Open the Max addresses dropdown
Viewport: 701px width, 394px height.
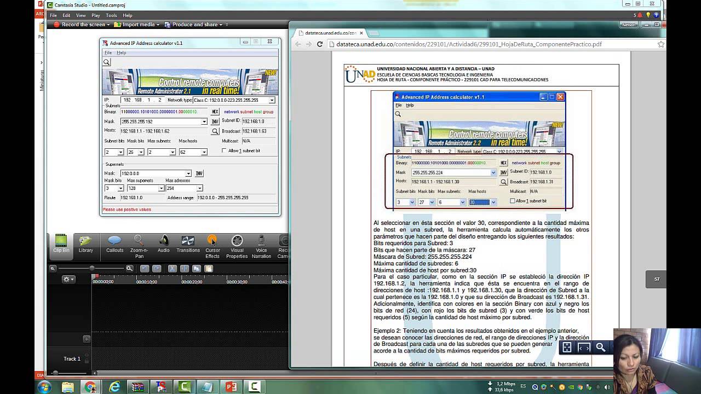click(x=199, y=188)
